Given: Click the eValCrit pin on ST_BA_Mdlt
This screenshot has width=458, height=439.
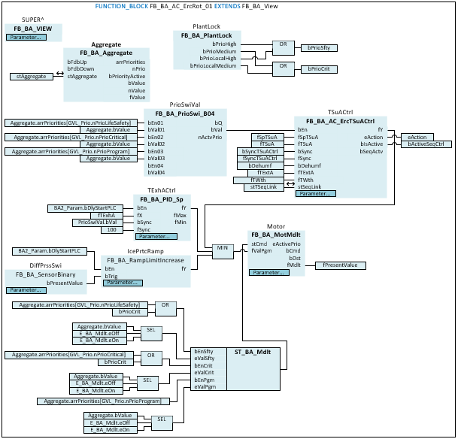Looking at the screenshot, I should [204, 373].
